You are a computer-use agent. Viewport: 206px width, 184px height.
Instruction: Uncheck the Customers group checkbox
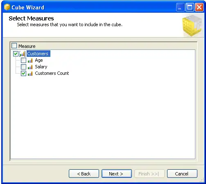(16, 54)
